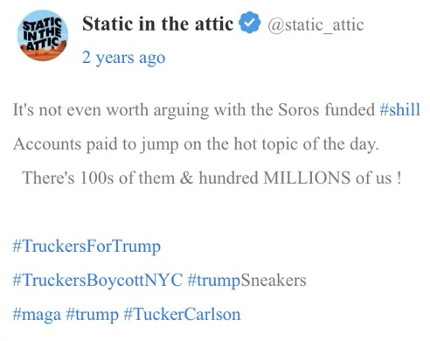The width and height of the screenshot is (430, 341).
Task: Open the #maga hashtag
Action: (37, 315)
